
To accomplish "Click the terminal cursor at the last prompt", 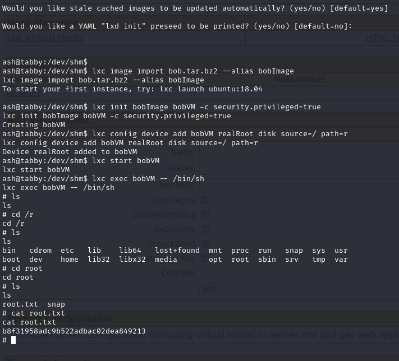I will point(13,340).
